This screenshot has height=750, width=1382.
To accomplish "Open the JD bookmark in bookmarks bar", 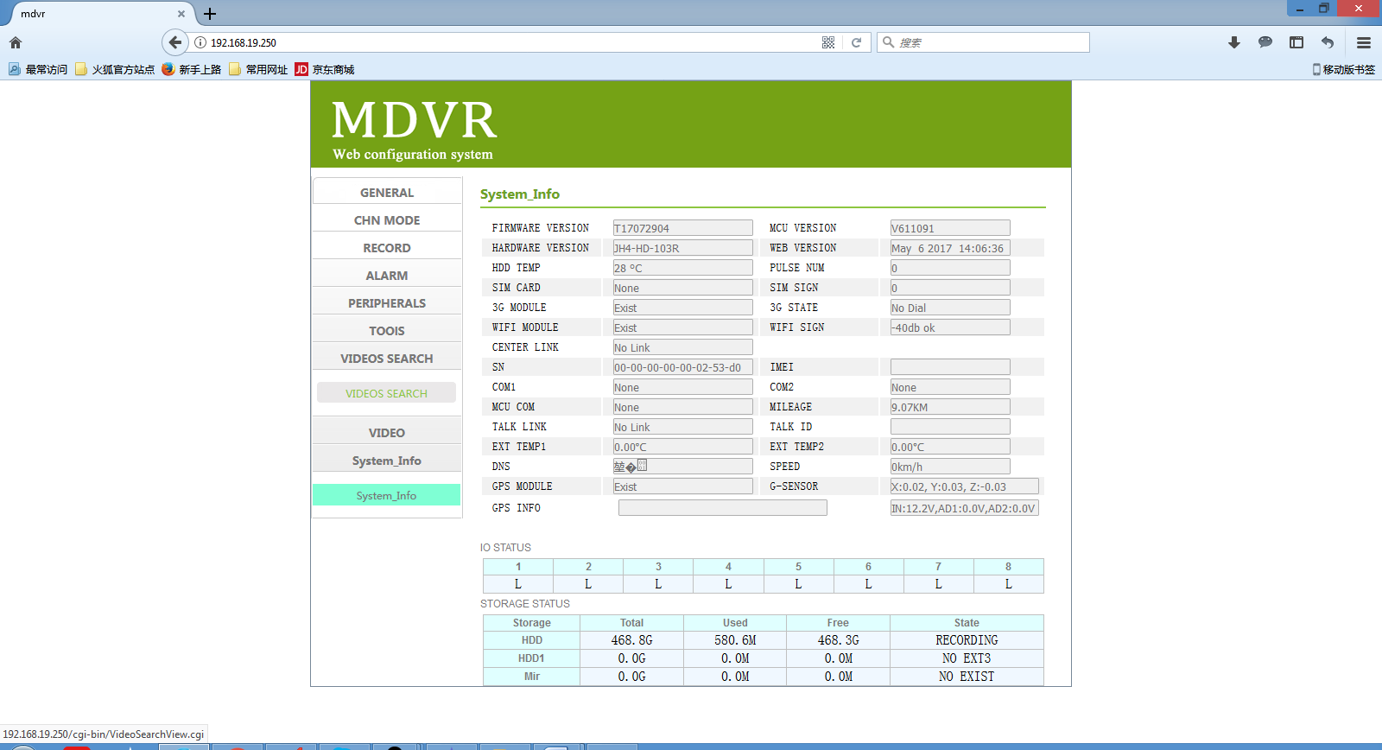I will (325, 69).
